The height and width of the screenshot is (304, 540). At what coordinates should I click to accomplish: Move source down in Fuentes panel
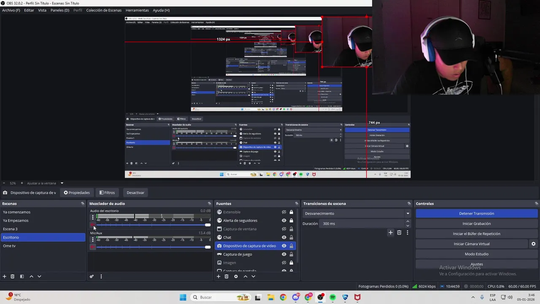click(x=253, y=277)
